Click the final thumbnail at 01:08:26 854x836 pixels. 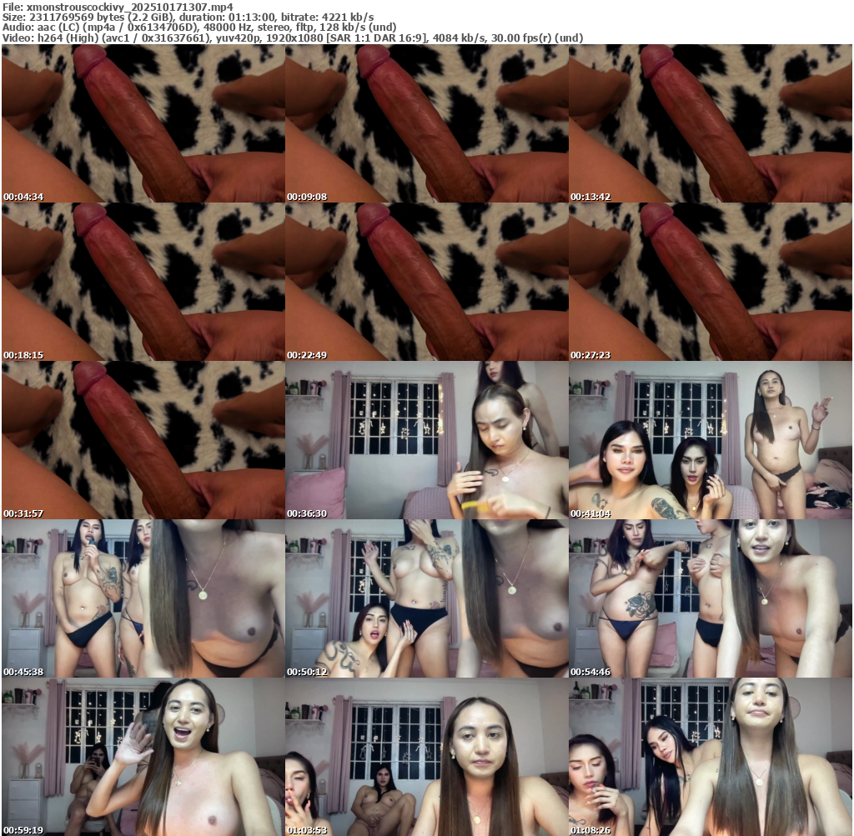click(710, 757)
